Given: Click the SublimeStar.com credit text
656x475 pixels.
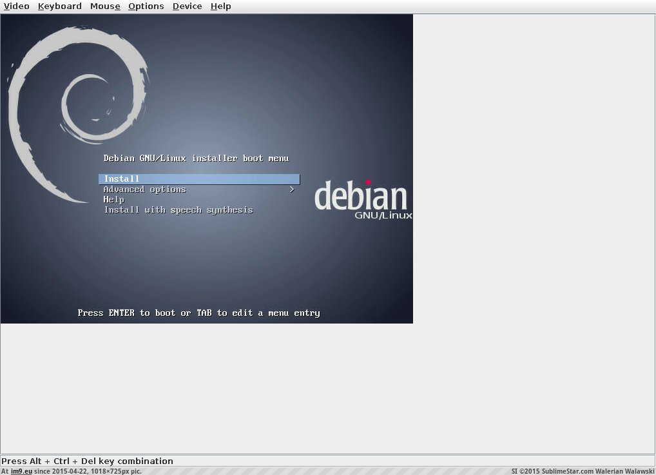Looking at the screenshot, I should coord(583,471).
